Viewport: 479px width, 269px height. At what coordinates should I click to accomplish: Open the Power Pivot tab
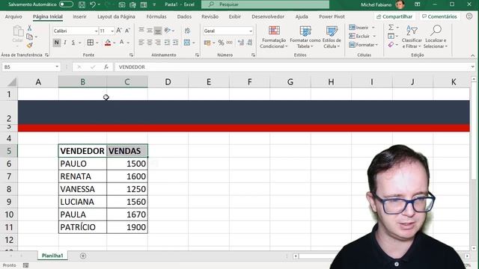click(332, 16)
